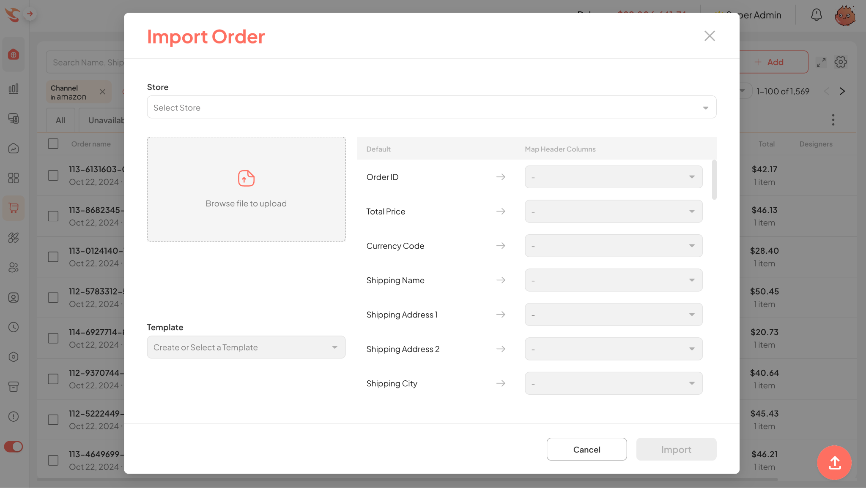Viewport: 866px width, 488px height.
Task: Expand the Currency Code map header dropdown
Action: (x=692, y=245)
